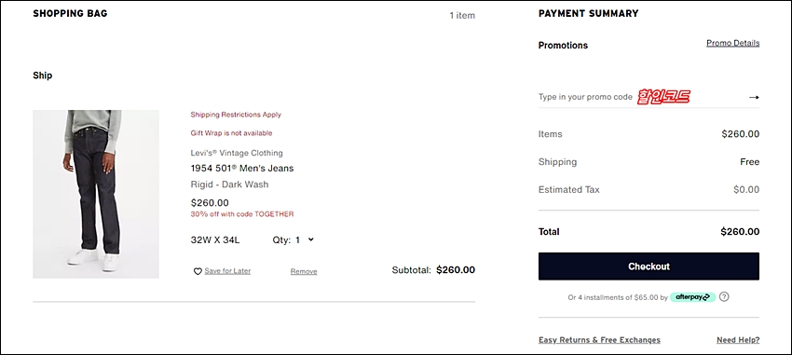Proceed with the Checkout button
Screen dimensions: 792x355
649,266
